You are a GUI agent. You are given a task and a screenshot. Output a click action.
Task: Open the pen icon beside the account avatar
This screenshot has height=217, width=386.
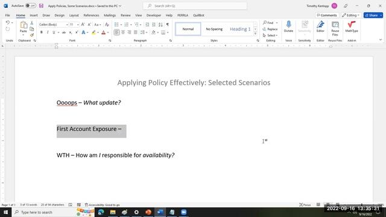[x=346, y=5]
